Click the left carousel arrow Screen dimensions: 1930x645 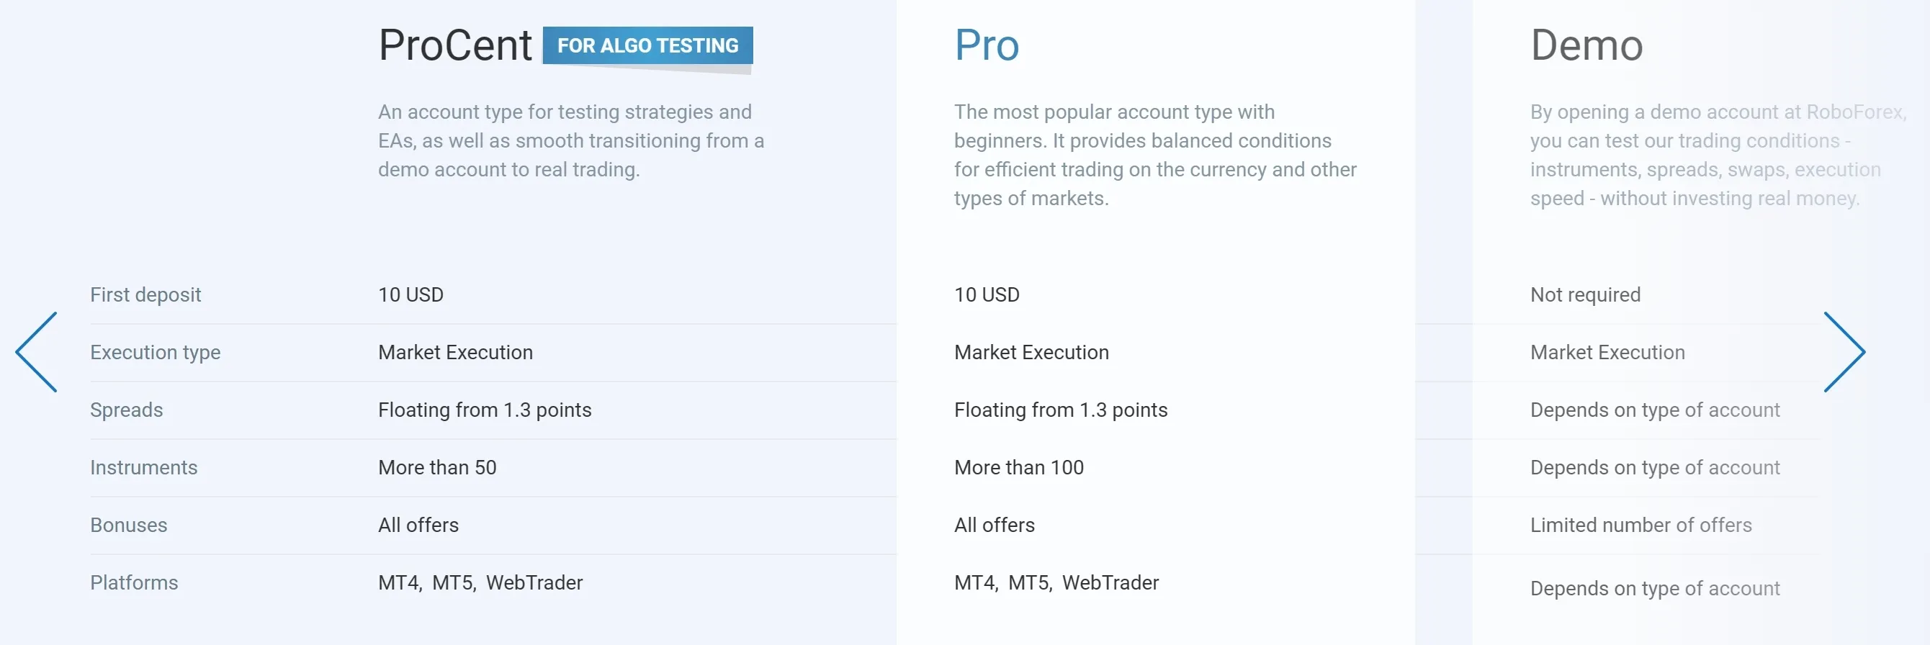(35, 352)
